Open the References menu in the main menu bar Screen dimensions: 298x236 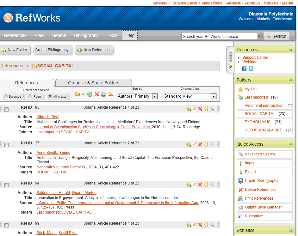[15, 35]
